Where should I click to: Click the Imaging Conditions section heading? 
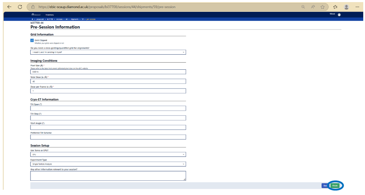pos(44,61)
